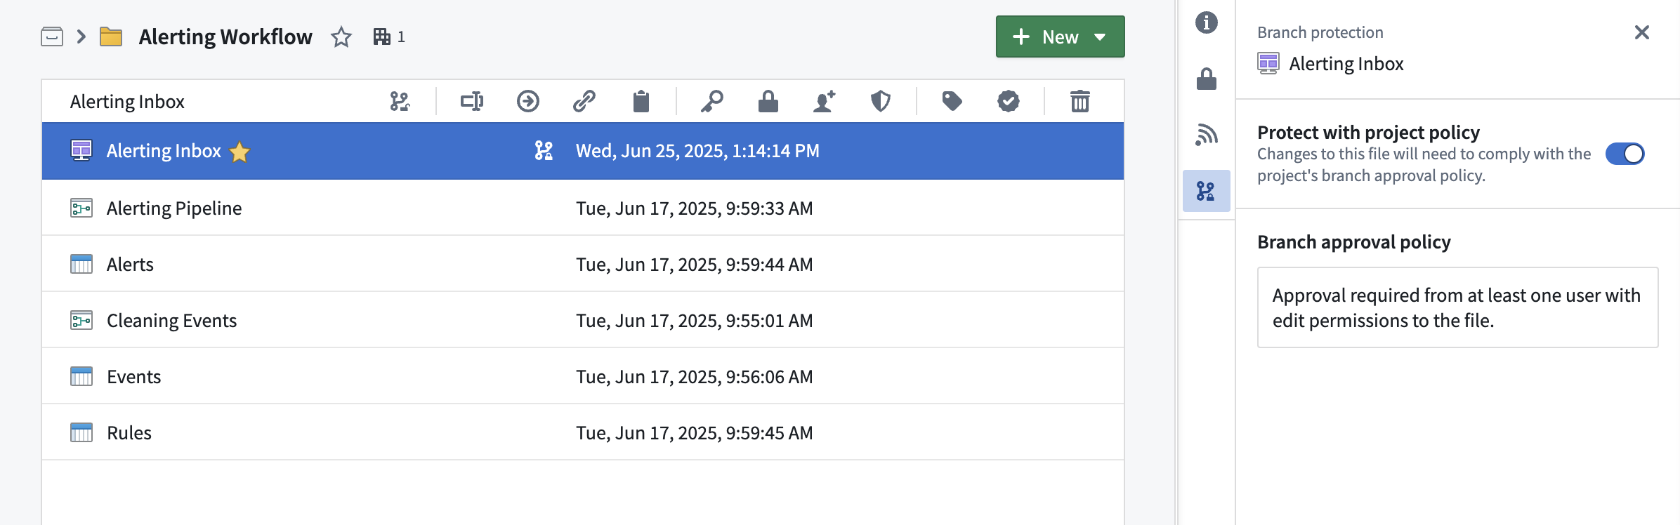1680x525 pixels.
Task: Toggle the Alerting Workflow favorite star
Action: coord(341,37)
